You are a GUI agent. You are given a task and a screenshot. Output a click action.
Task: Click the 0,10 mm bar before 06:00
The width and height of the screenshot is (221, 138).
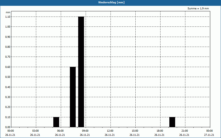(56, 122)
